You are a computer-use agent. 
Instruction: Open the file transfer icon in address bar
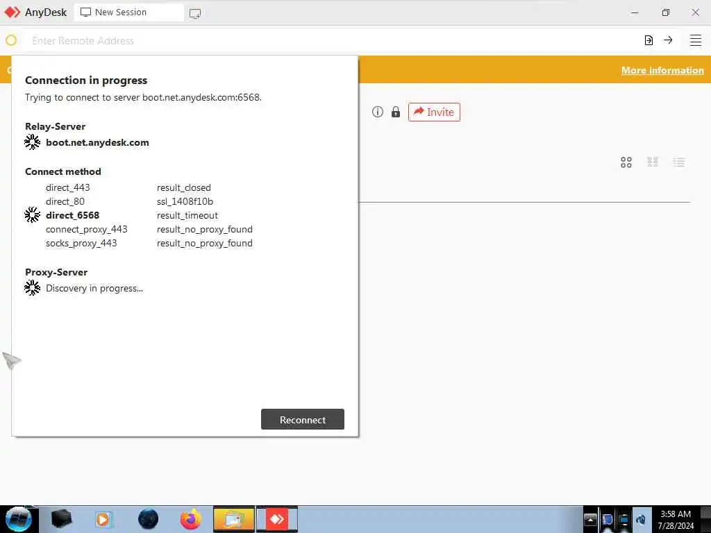pos(649,40)
